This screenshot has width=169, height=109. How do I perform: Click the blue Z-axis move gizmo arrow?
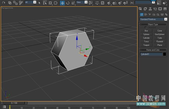click(77, 38)
